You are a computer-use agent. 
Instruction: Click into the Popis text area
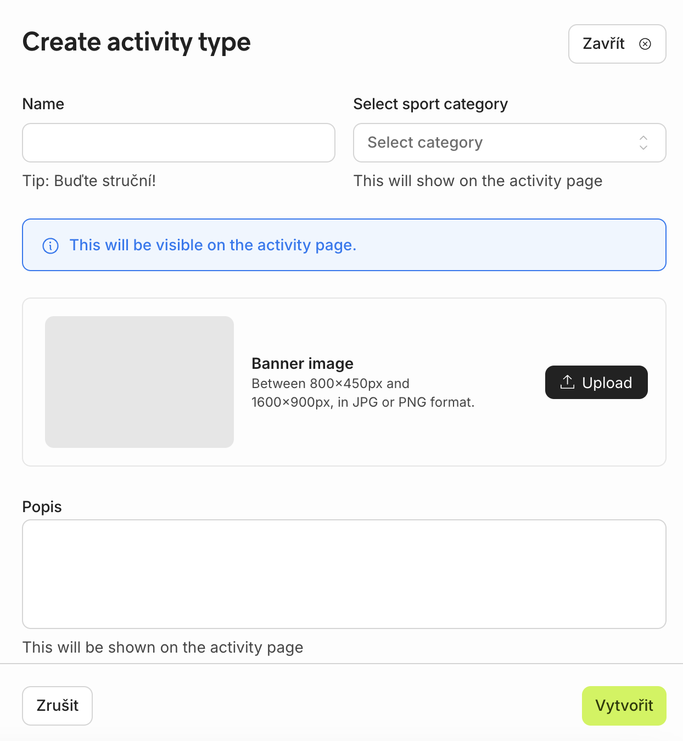coord(344,574)
